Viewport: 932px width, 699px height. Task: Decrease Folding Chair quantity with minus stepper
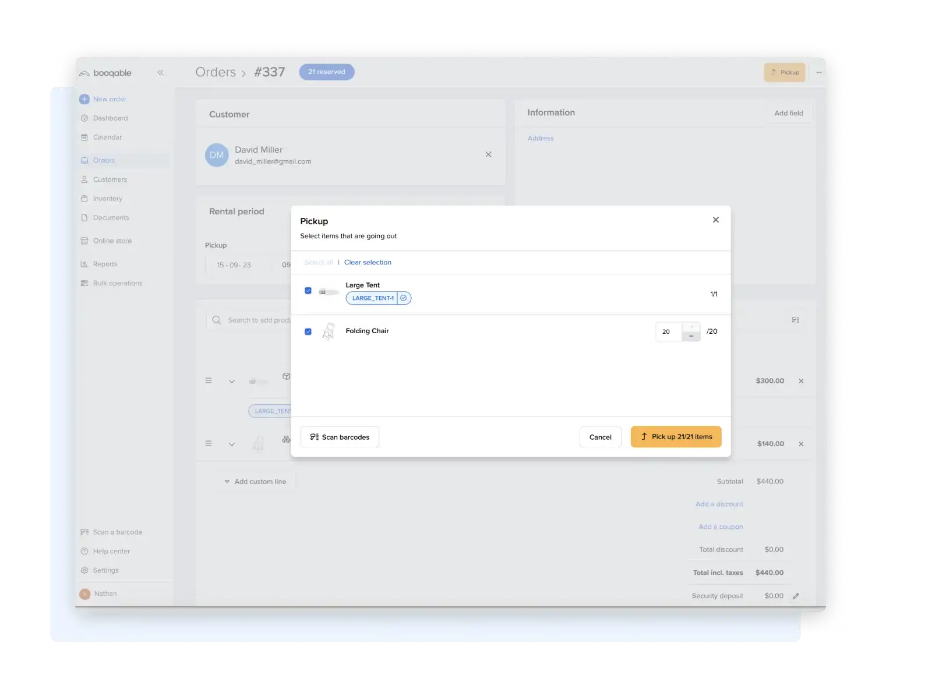click(x=691, y=336)
